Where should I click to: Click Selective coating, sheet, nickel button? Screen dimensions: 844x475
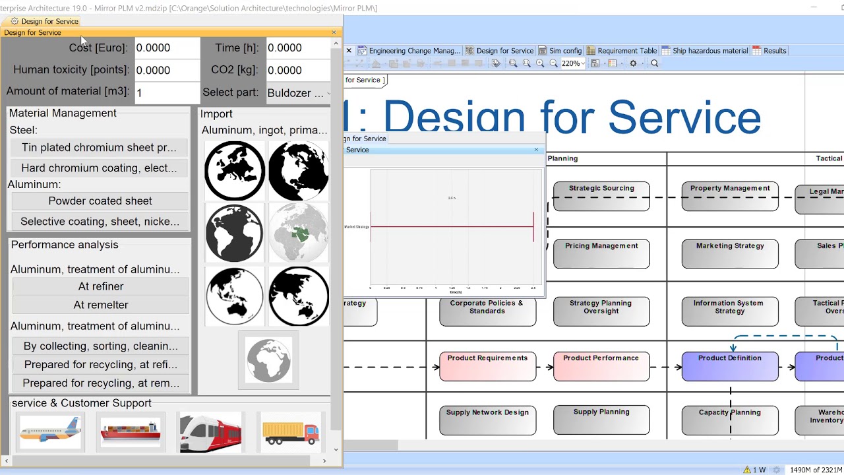(100, 221)
